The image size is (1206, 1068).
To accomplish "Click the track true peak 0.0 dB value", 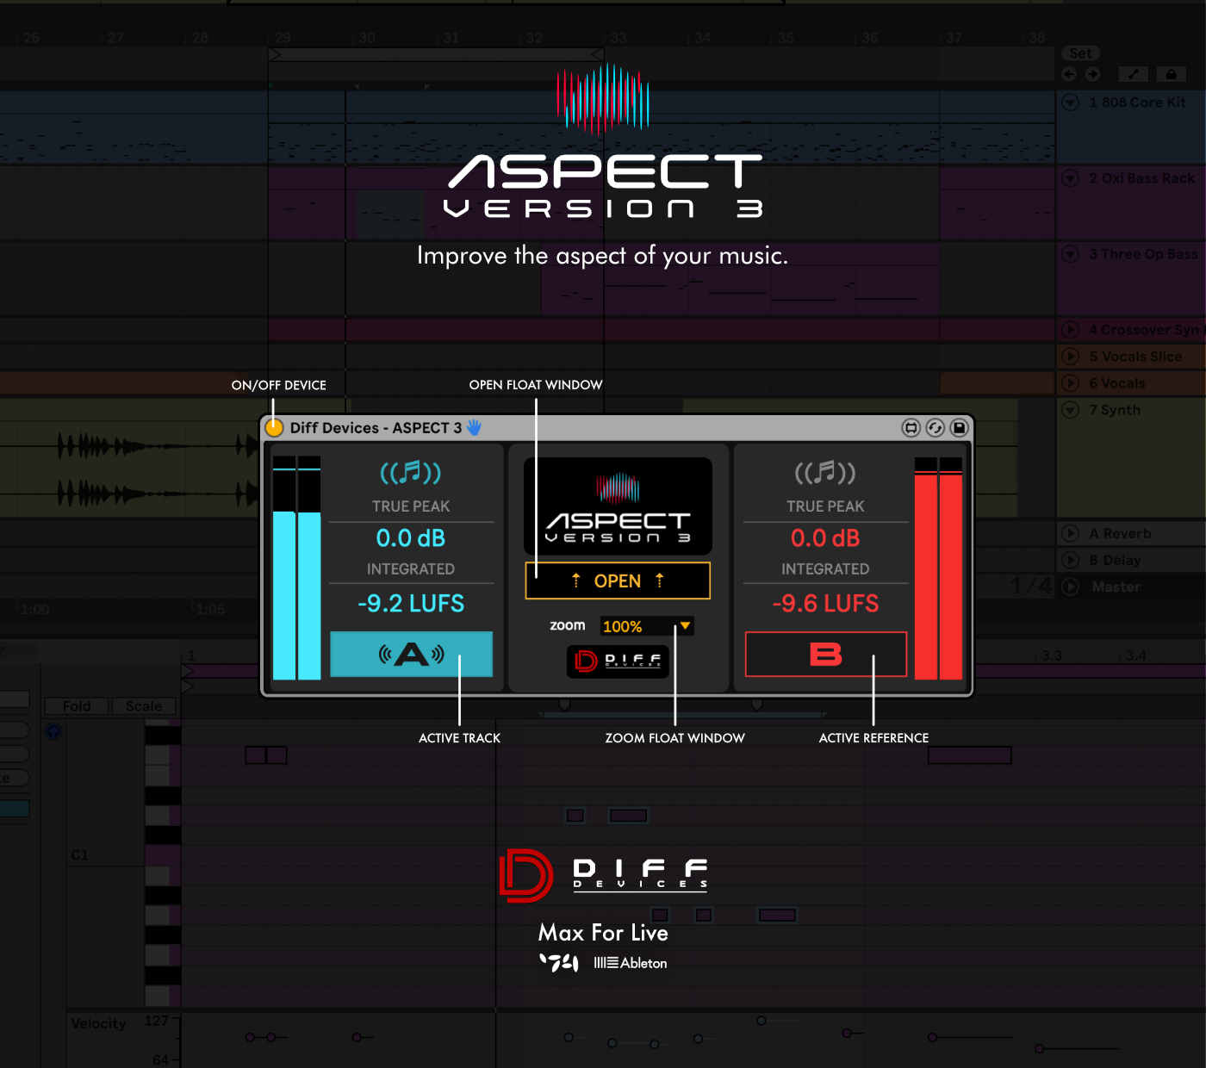I will (411, 538).
